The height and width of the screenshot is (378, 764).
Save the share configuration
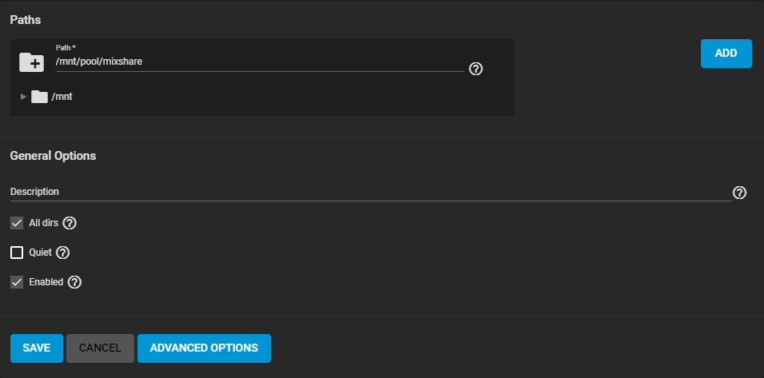pyautogui.click(x=36, y=348)
